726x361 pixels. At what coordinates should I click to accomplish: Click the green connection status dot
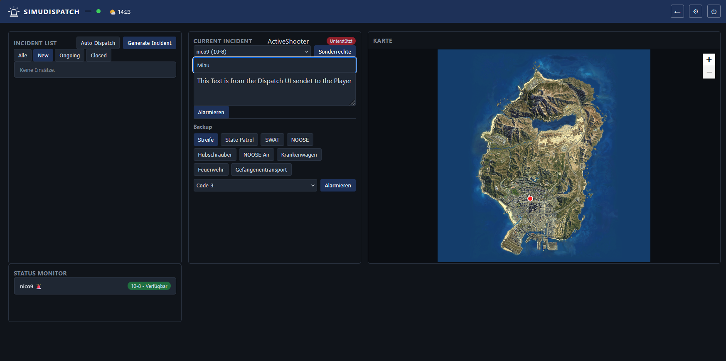point(98,11)
